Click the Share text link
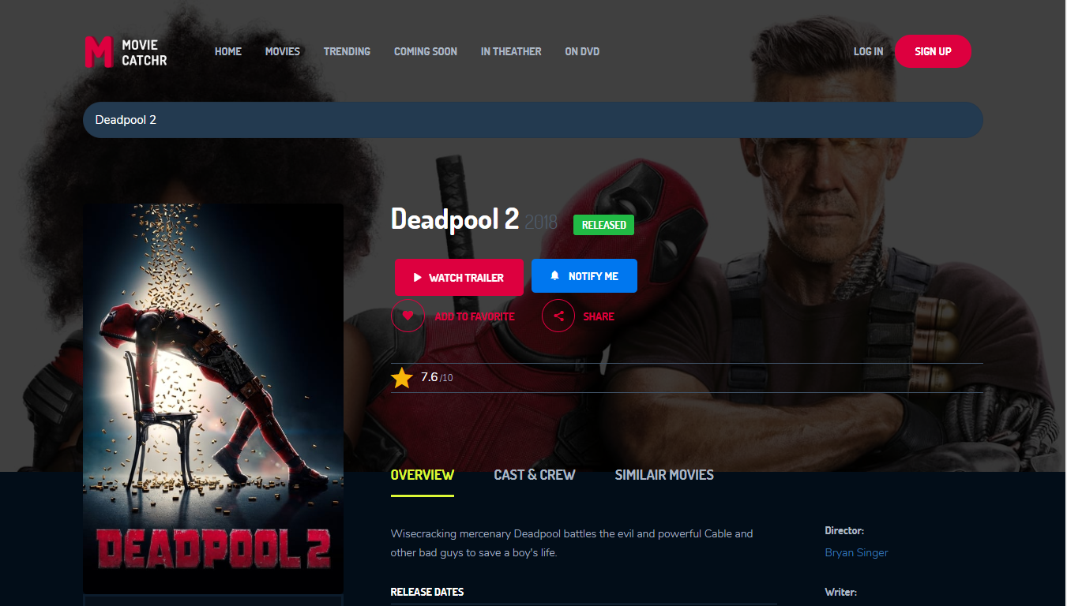Image resolution: width=1067 pixels, height=606 pixels. coord(599,316)
